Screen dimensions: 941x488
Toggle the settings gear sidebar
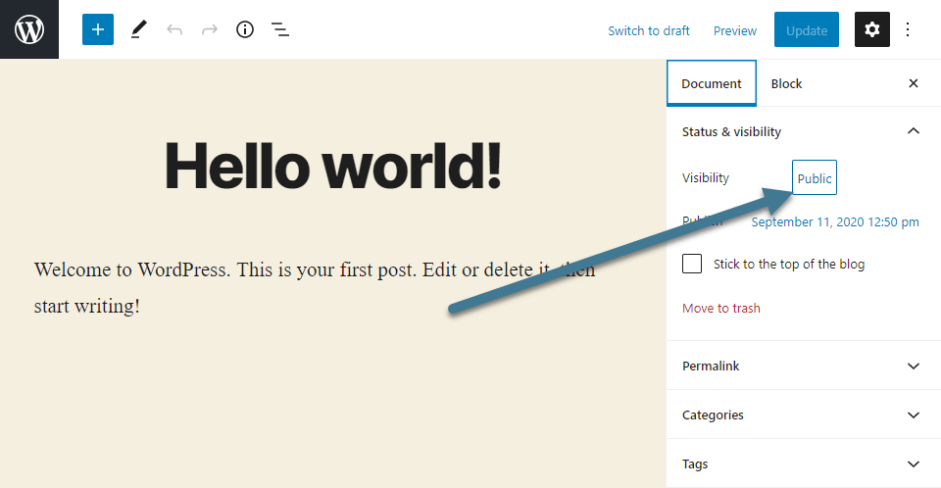click(x=871, y=29)
